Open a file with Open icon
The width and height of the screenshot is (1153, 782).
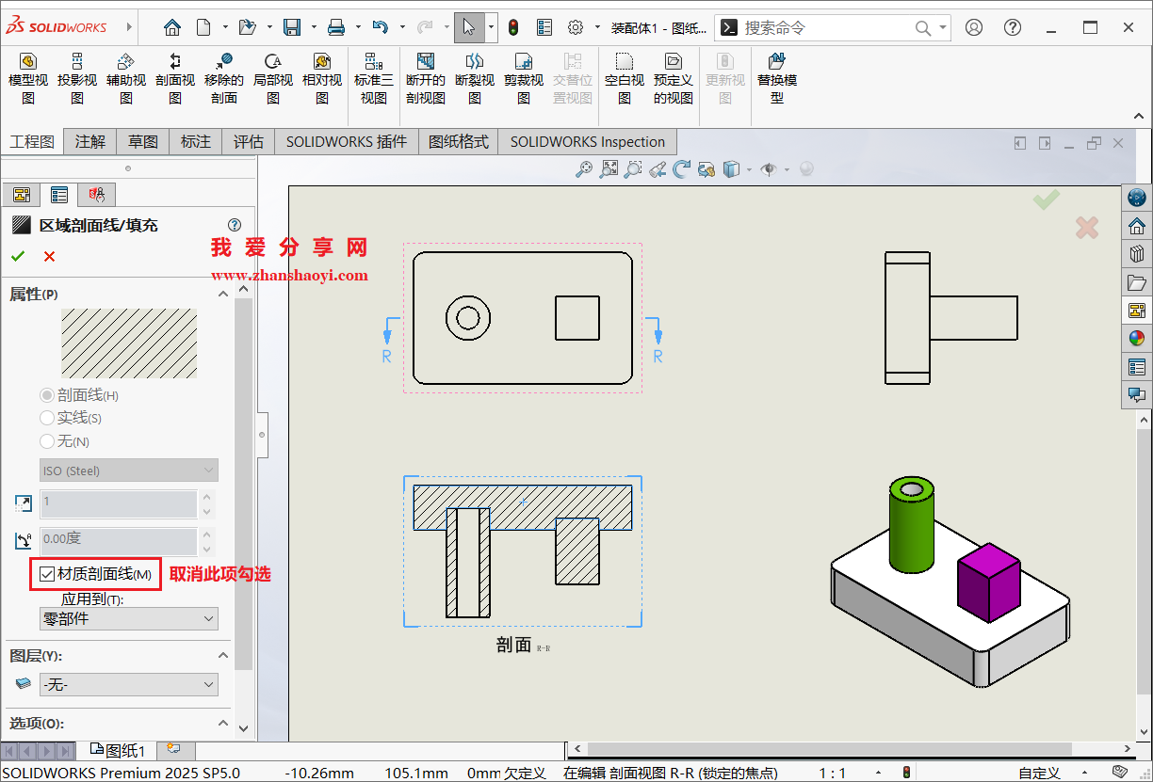[247, 27]
